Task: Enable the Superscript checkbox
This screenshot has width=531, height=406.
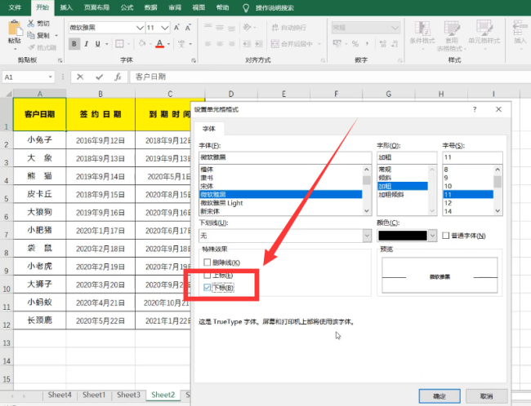Action: [207, 276]
